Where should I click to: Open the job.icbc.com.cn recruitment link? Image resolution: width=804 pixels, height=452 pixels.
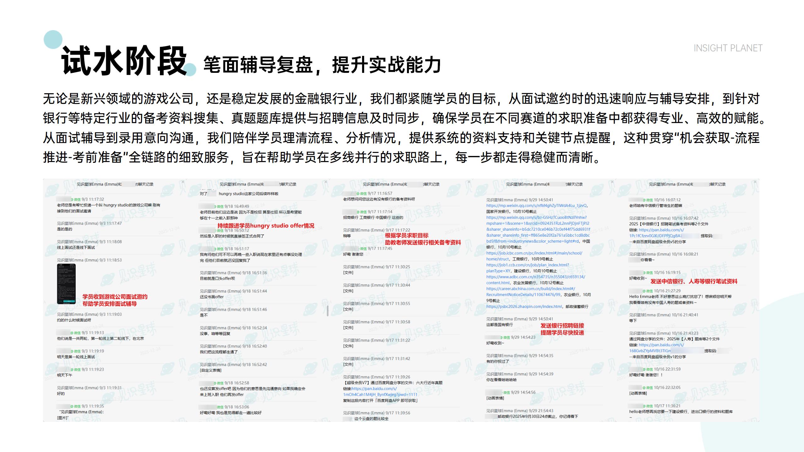tap(534, 253)
